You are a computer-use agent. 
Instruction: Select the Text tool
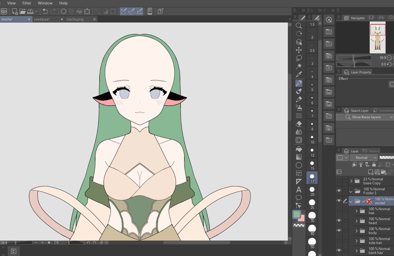(299, 190)
